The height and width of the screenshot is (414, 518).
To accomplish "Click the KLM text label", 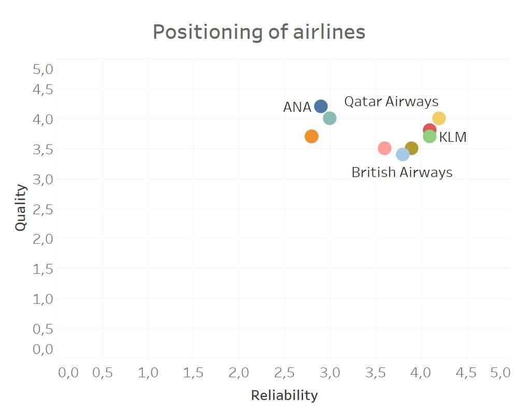I will pos(453,137).
